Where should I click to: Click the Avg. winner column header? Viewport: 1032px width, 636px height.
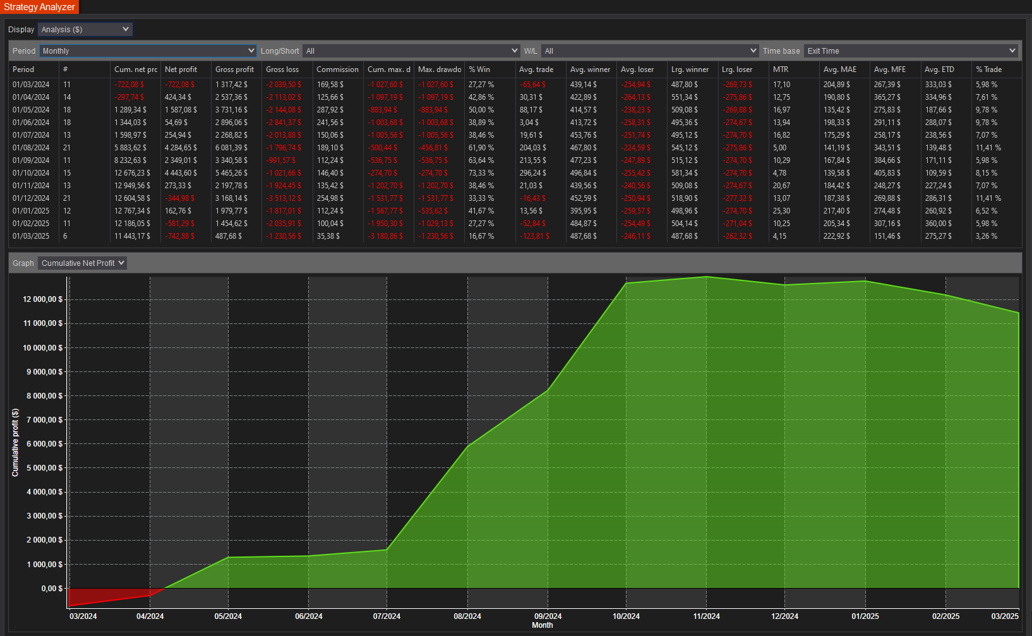pyautogui.click(x=591, y=69)
